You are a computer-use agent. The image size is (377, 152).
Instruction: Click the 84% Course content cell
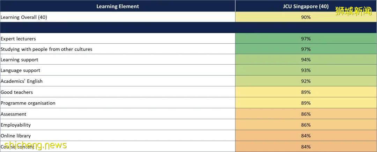[306, 147]
